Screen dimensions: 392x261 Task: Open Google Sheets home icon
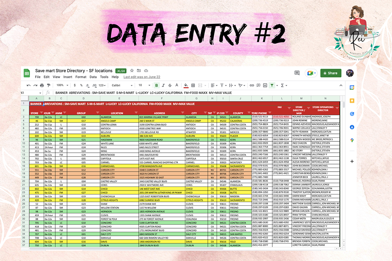click(x=26, y=73)
